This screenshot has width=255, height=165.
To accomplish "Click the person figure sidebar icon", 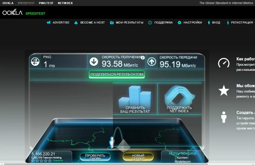I will click(224, 117).
